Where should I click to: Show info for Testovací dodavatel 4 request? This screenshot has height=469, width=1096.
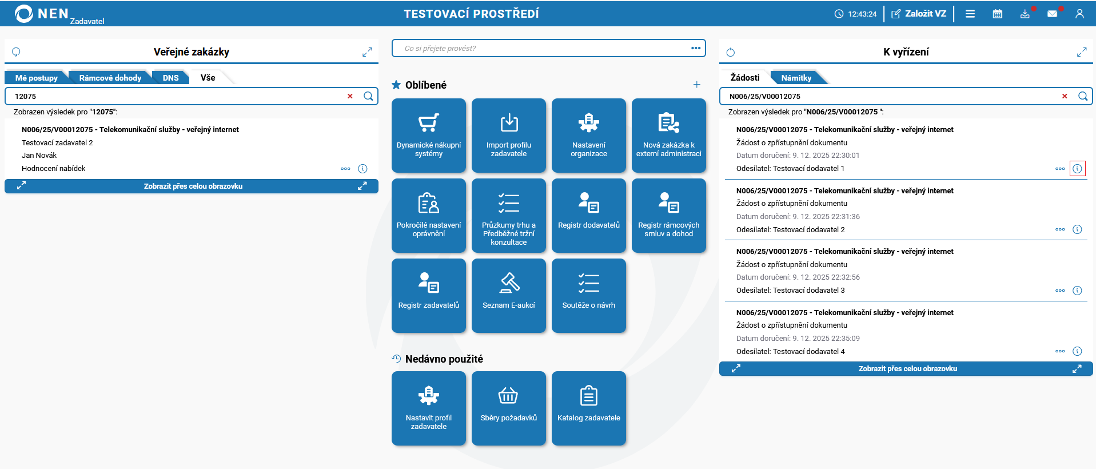[x=1077, y=351]
